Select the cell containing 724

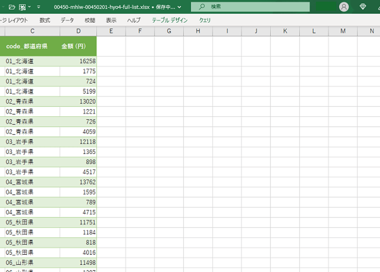point(78,81)
